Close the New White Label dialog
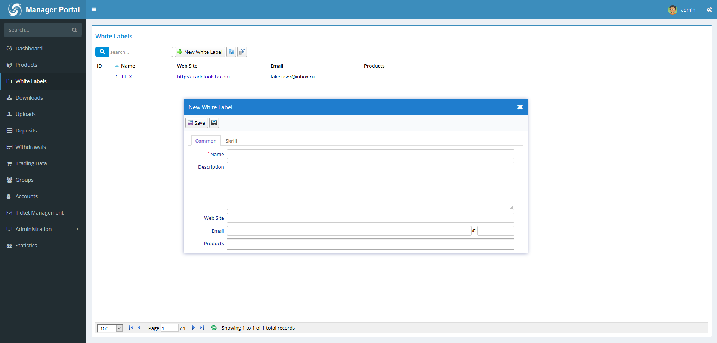The image size is (717, 343). coord(520,107)
